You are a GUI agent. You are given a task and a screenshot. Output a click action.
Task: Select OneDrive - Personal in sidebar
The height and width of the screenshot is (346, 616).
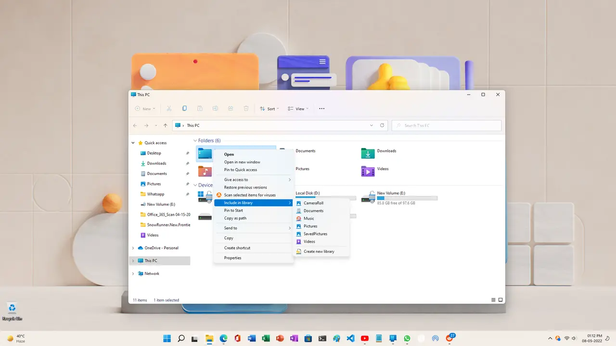pos(161,248)
